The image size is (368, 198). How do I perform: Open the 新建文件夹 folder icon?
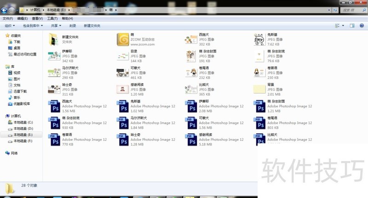click(53, 40)
